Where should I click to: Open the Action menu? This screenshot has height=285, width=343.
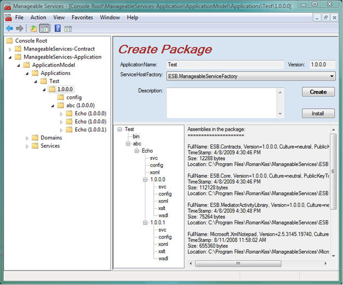tap(38, 18)
